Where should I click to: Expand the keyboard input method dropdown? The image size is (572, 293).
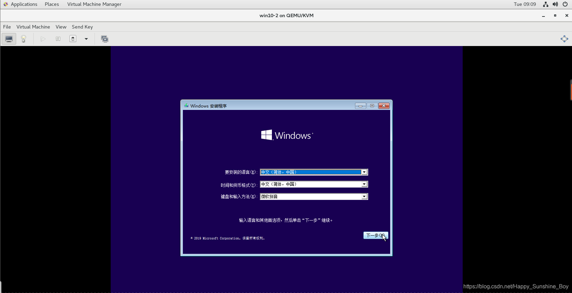[x=364, y=196]
